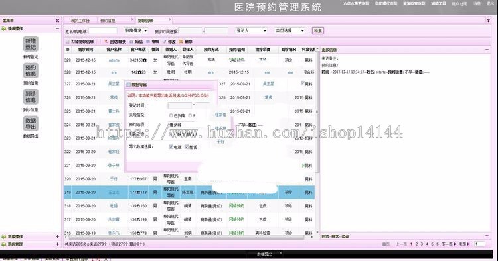Click the 删除 delete toolbar button
The width and height of the screenshot is (498, 261).
(x=186, y=42)
